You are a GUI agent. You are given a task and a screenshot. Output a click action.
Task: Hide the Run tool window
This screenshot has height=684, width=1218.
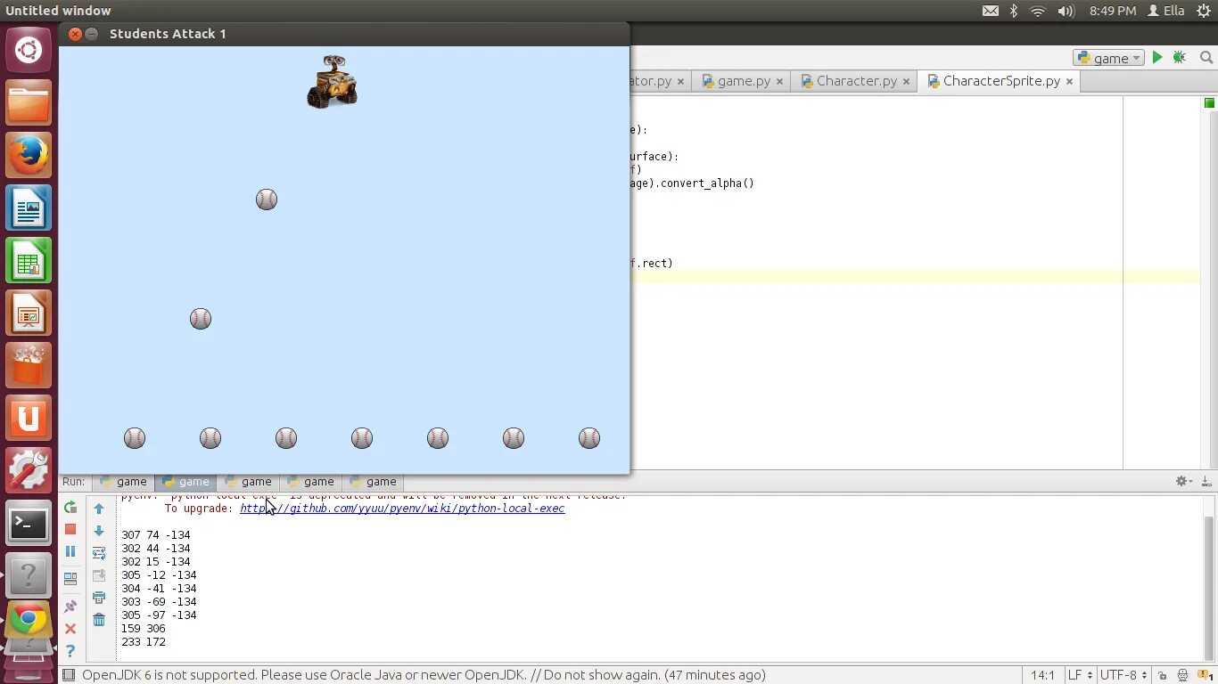[x=1206, y=481]
